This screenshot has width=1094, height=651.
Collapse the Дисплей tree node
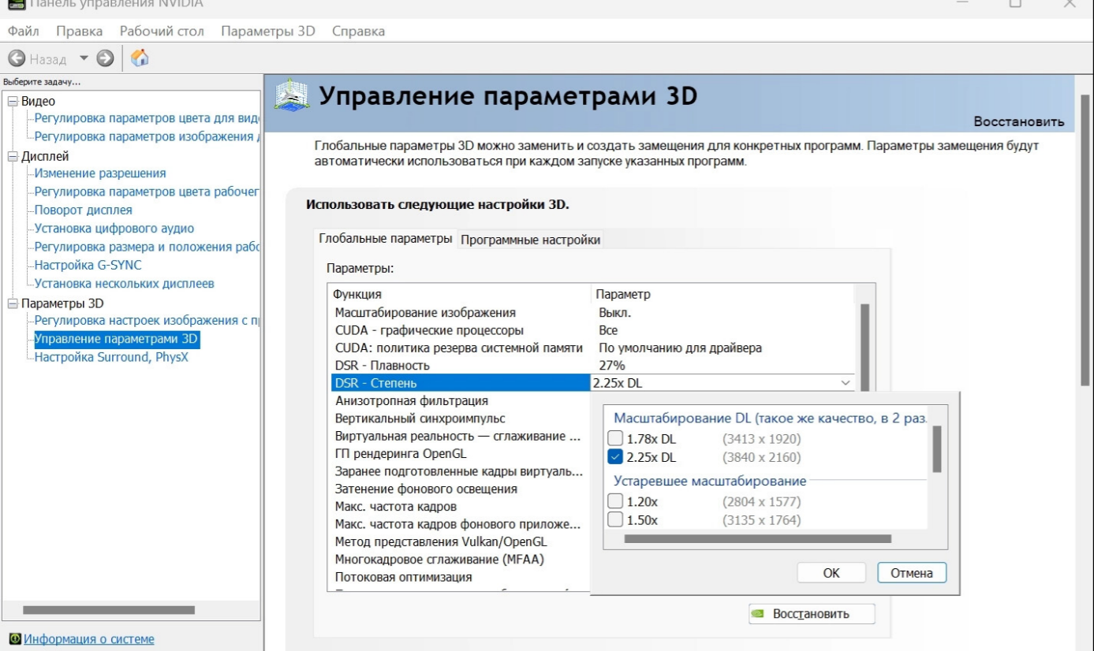coord(12,156)
